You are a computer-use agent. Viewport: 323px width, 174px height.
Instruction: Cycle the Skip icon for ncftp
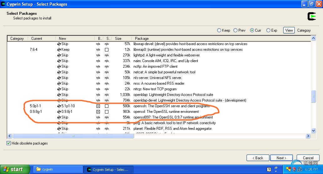59,66
